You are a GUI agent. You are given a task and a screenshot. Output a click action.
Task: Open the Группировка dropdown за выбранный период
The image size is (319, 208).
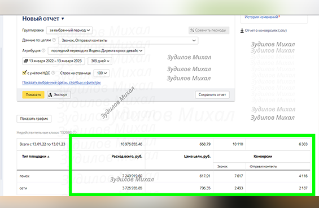[69, 31]
